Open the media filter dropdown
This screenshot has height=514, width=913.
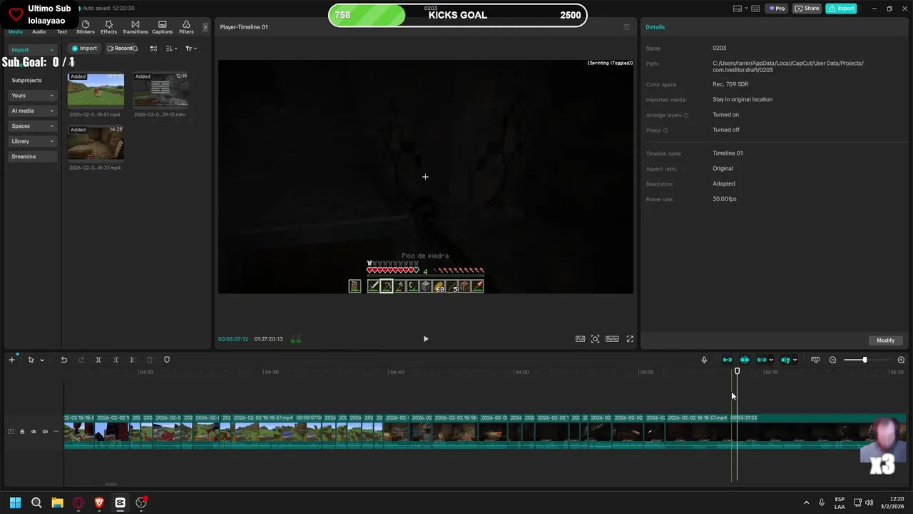coord(190,49)
